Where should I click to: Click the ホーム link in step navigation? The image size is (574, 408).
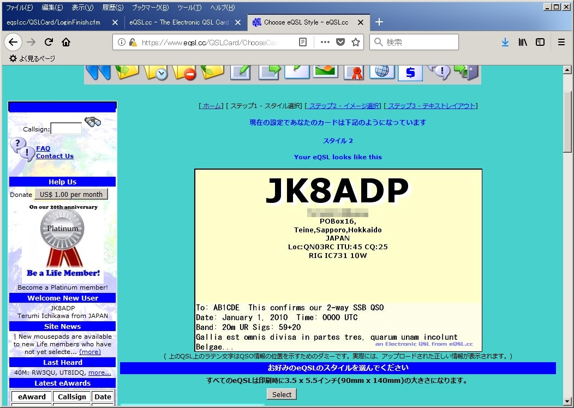(x=212, y=106)
